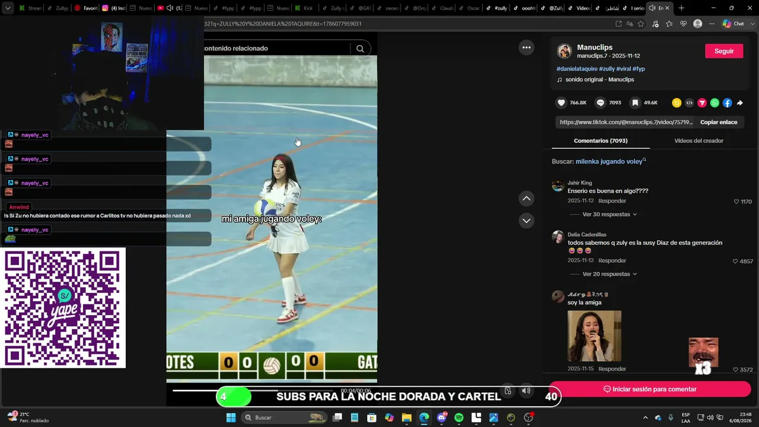Share the video to WhatsApp
Screen dimensions: 759x427
(715, 103)
